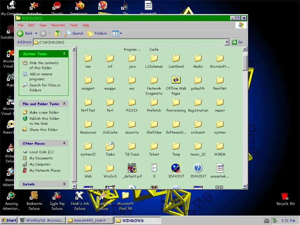Click Publish this folder to the Web

45,121
